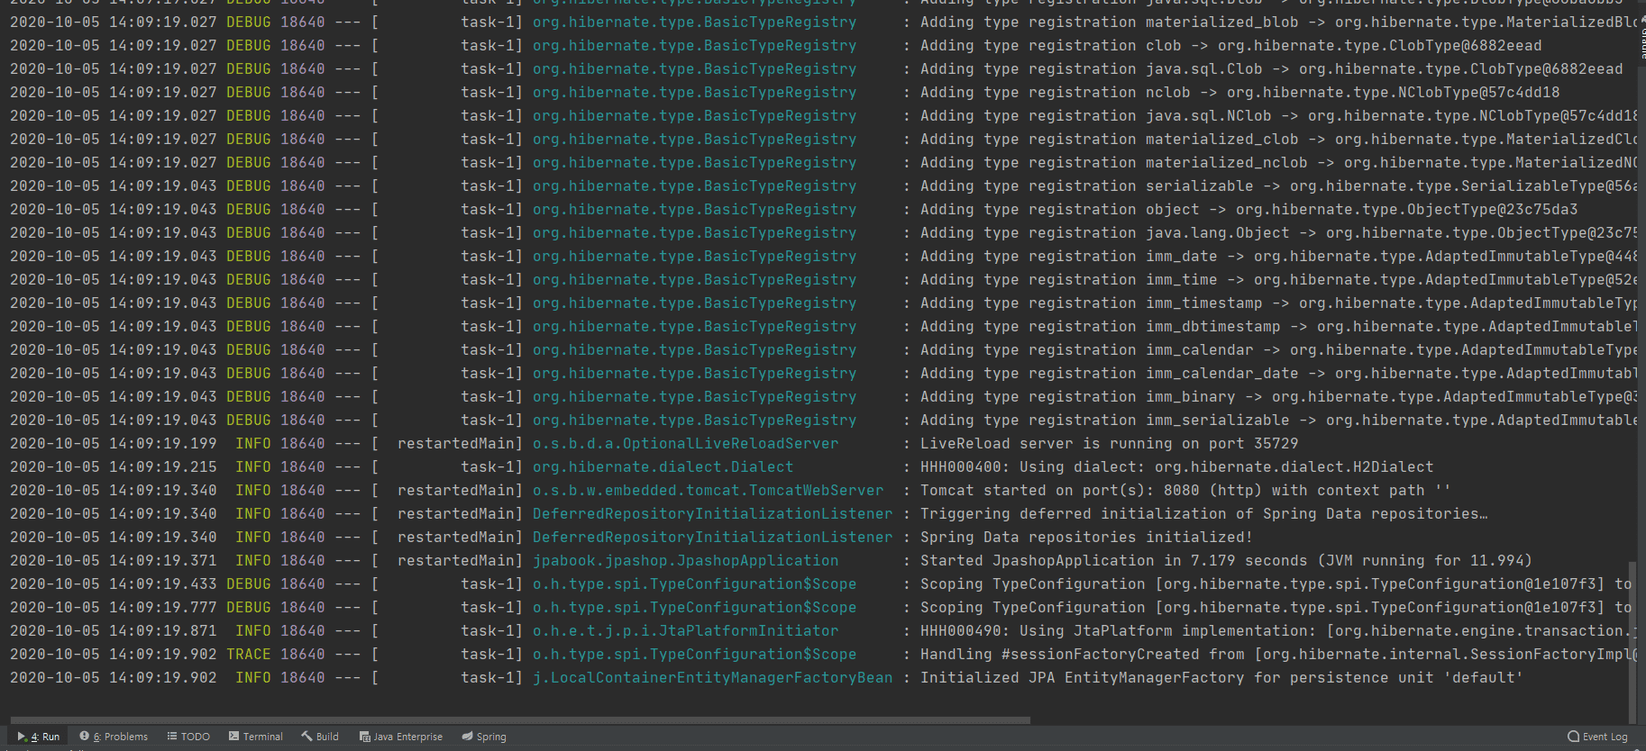Click 'HHH000490: Using JtaPlatform implementation' message

point(1278,630)
